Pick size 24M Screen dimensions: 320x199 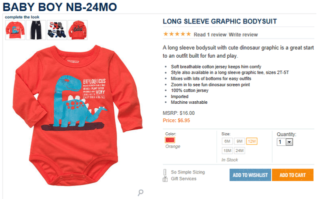(x=239, y=151)
